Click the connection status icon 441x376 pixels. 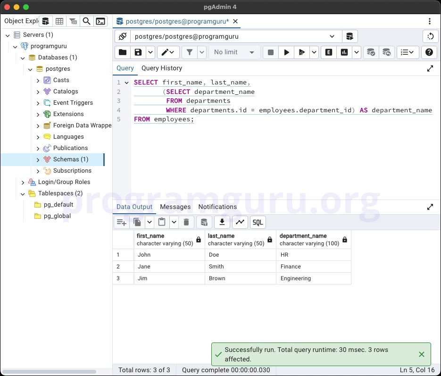click(x=123, y=36)
